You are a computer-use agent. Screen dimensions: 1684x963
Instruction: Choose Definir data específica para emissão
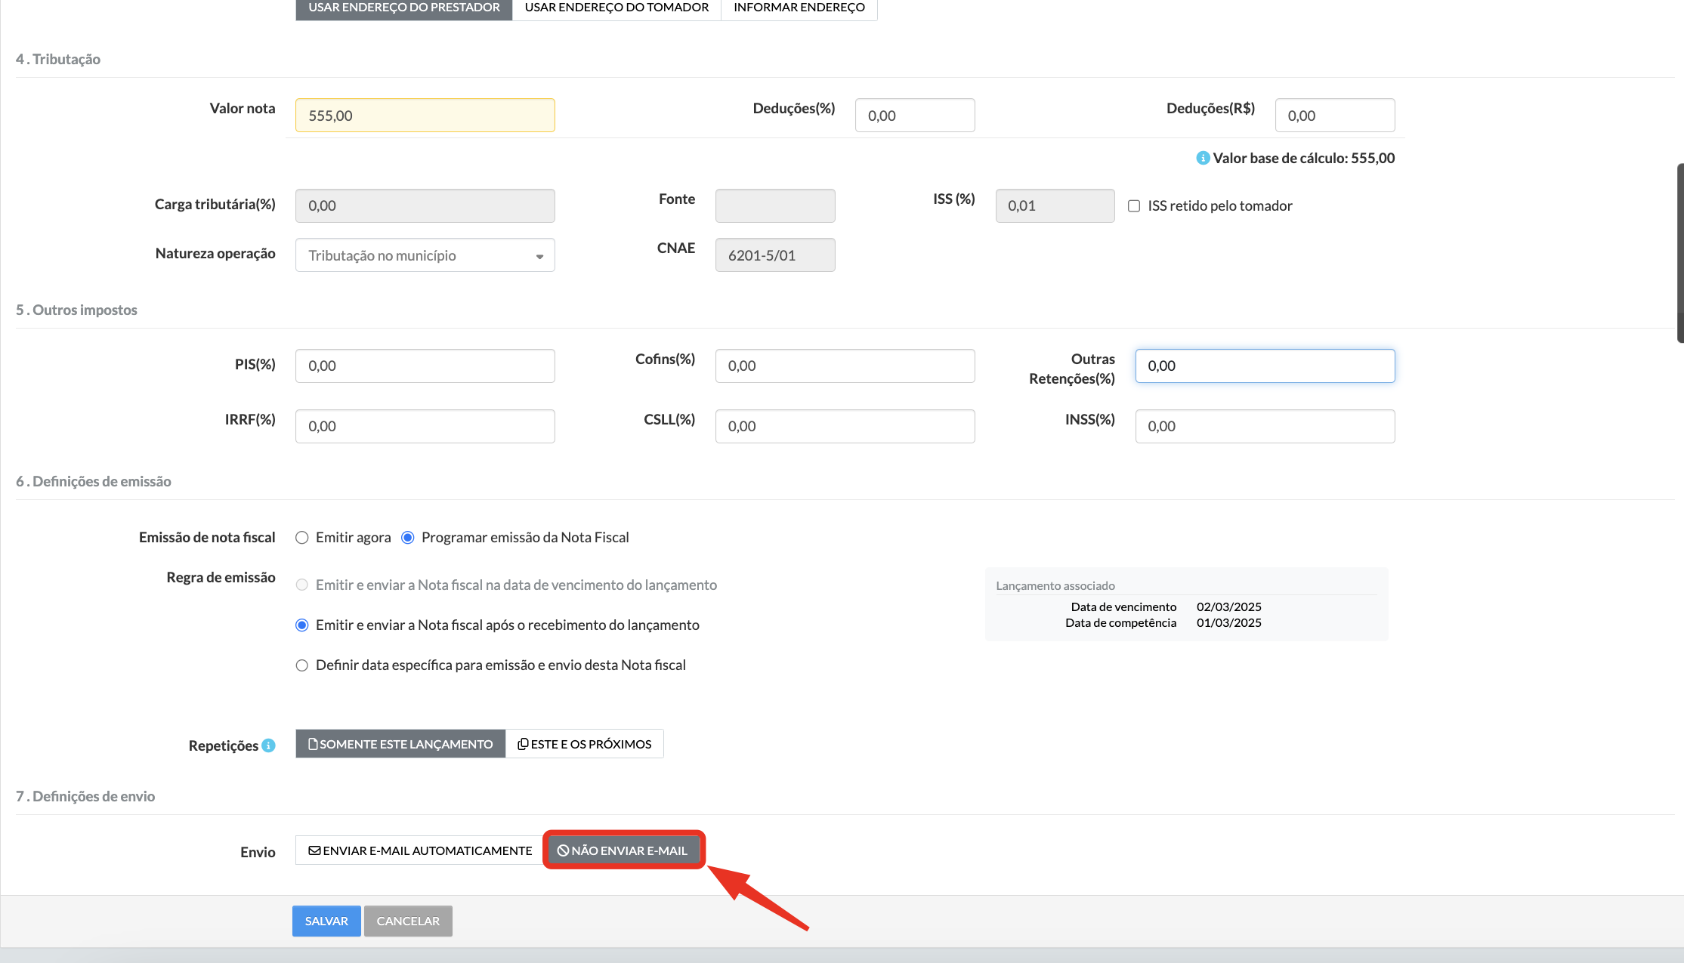point(302,665)
